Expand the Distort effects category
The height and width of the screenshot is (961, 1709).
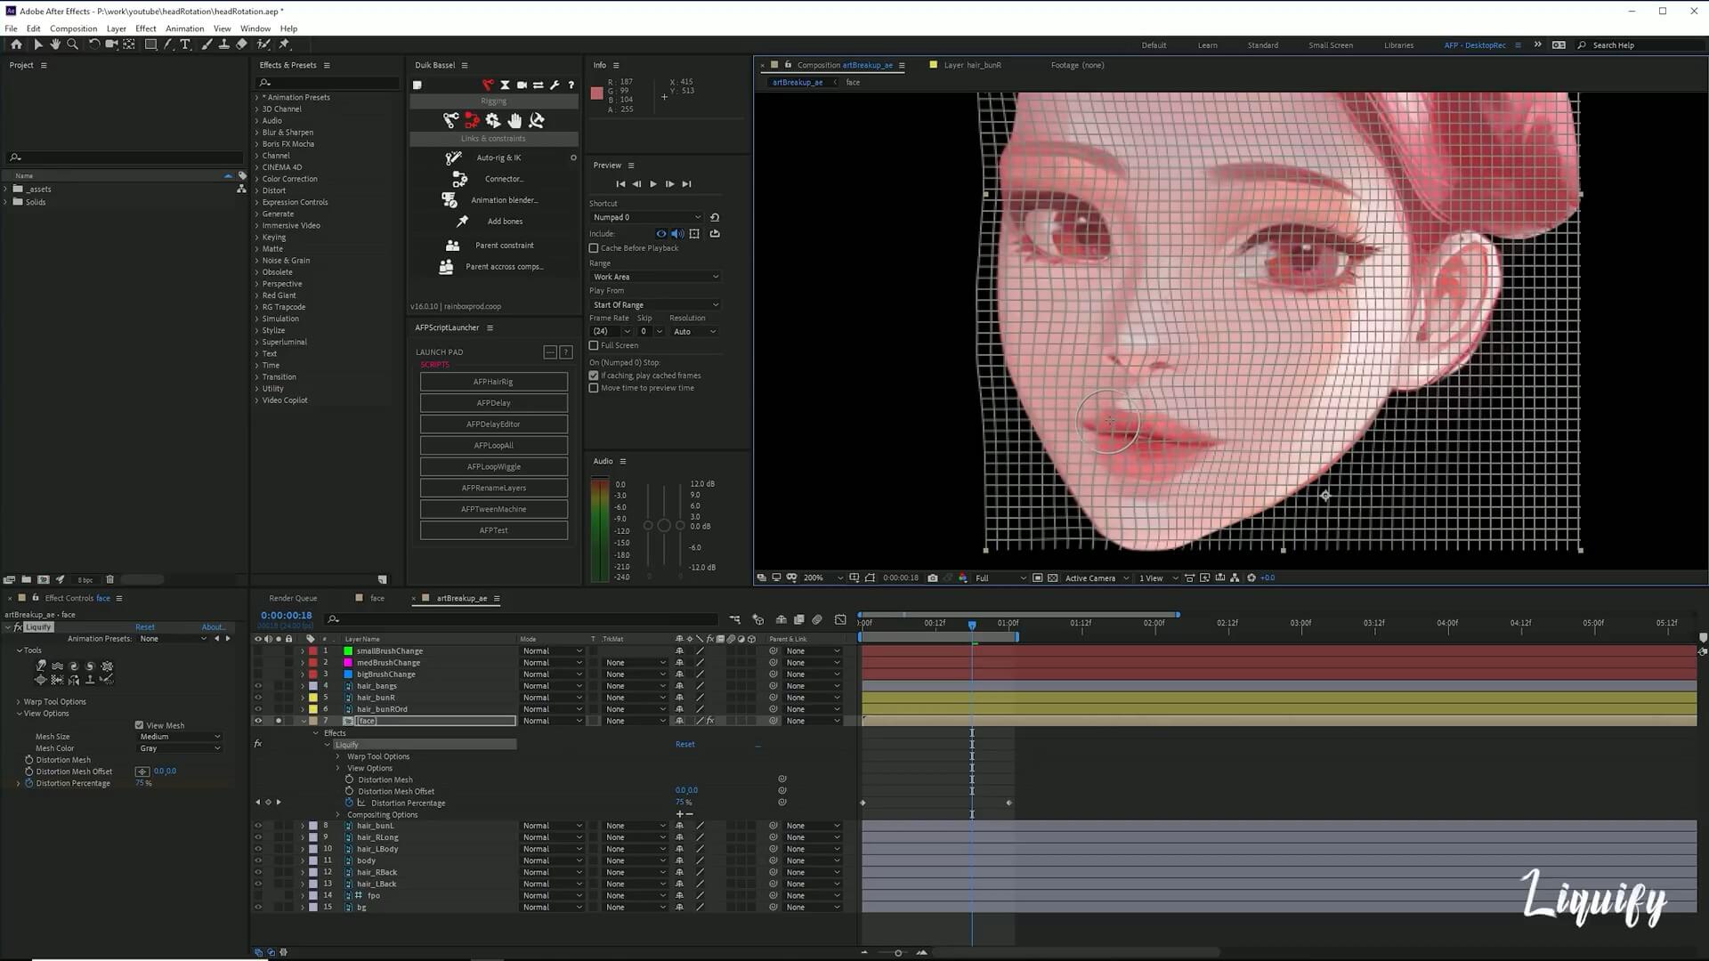point(257,190)
